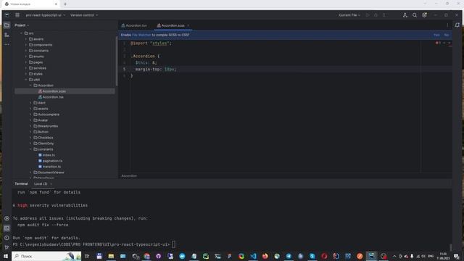Click the Run button in toolbar

368,15
